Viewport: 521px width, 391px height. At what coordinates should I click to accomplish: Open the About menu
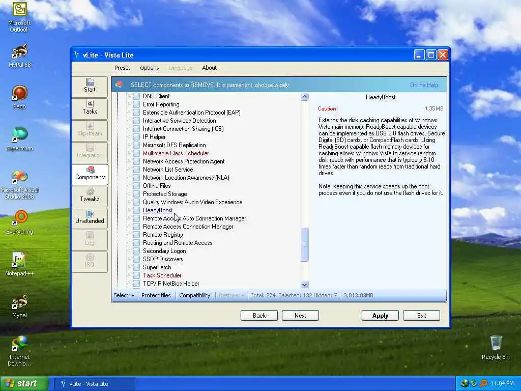(209, 68)
